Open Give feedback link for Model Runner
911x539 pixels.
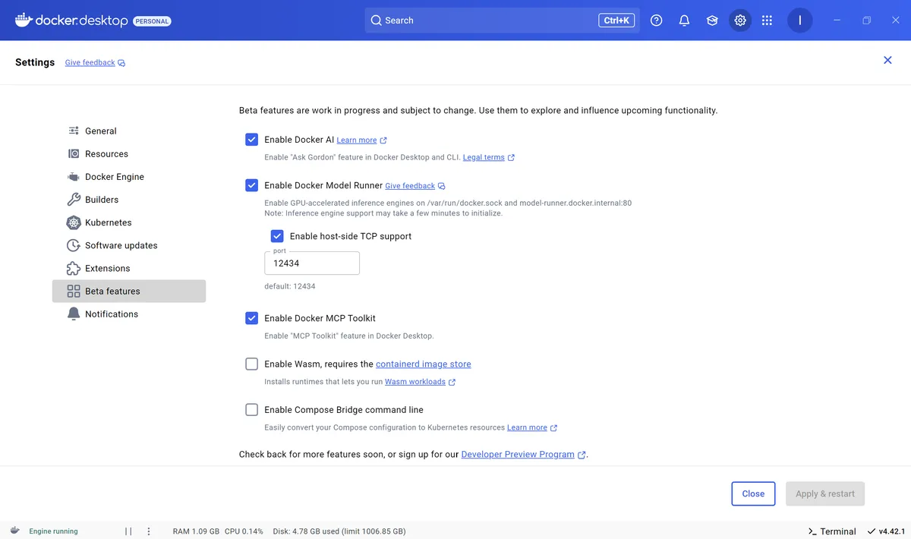pyautogui.click(x=410, y=186)
